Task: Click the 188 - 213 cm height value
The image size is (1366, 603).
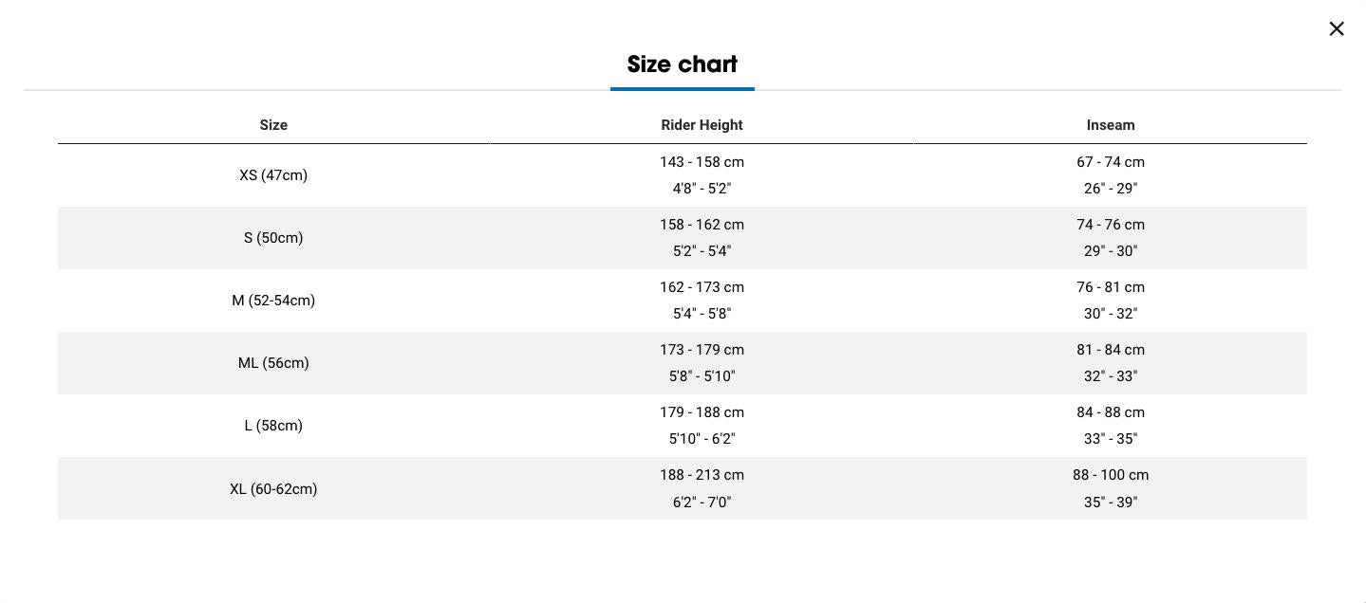Action: (x=702, y=475)
